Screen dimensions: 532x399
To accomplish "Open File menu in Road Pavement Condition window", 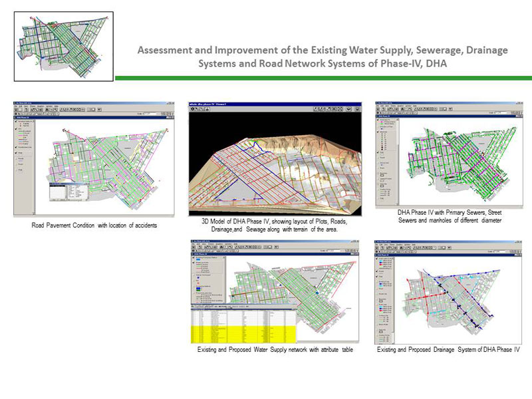I will pyautogui.click(x=15, y=106).
